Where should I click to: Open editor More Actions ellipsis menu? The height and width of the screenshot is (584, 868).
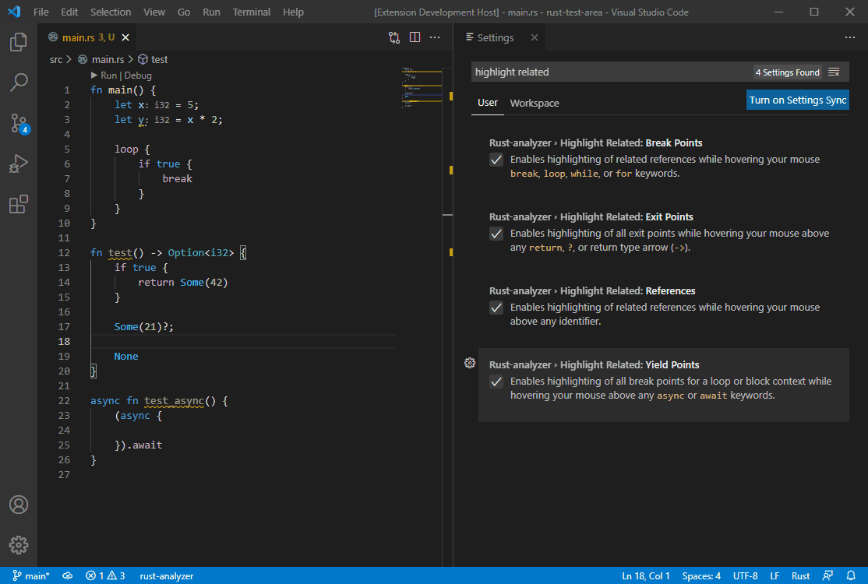pos(436,37)
